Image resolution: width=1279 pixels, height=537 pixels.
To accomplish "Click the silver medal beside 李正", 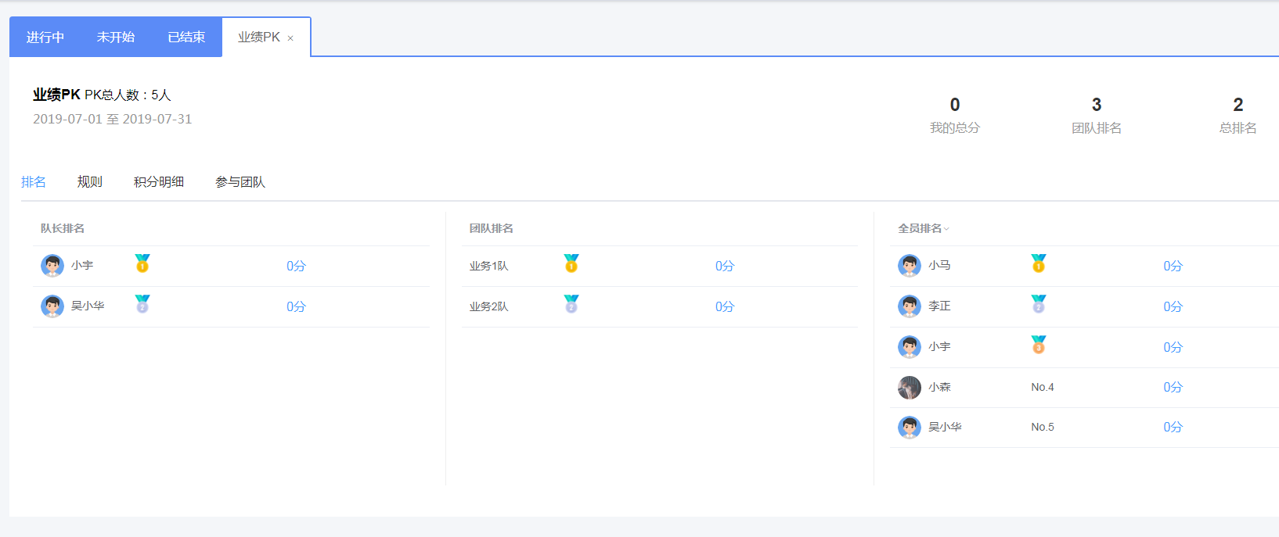I will [1039, 304].
